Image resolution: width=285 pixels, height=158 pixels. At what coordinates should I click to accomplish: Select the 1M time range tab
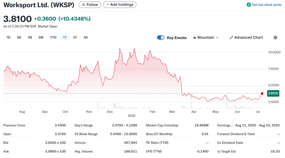click(x=30, y=38)
